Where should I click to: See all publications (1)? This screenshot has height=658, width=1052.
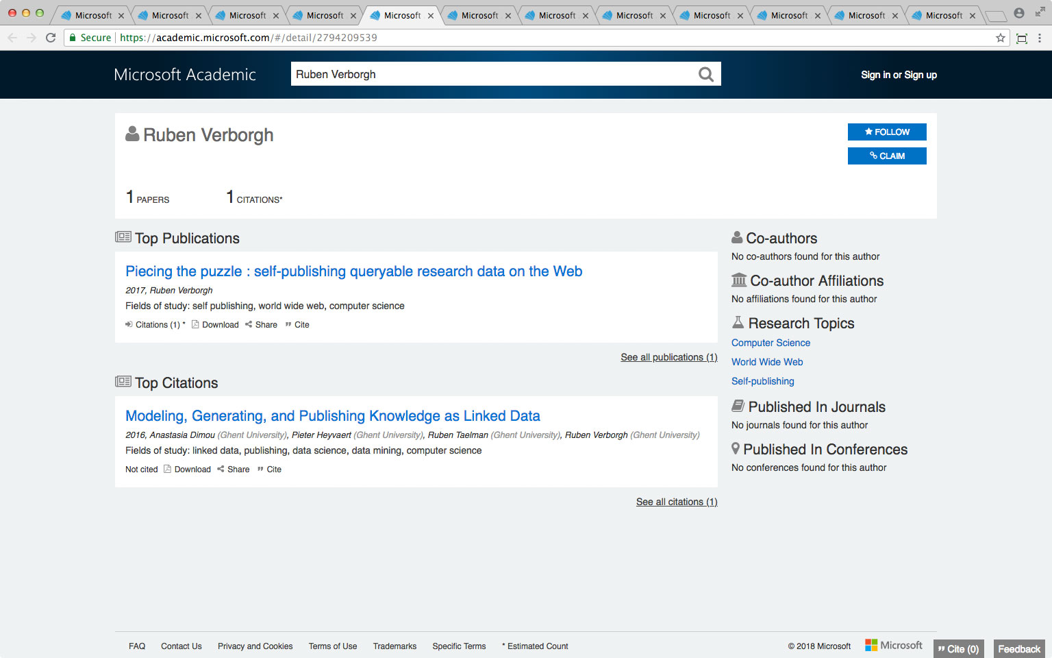668,357
